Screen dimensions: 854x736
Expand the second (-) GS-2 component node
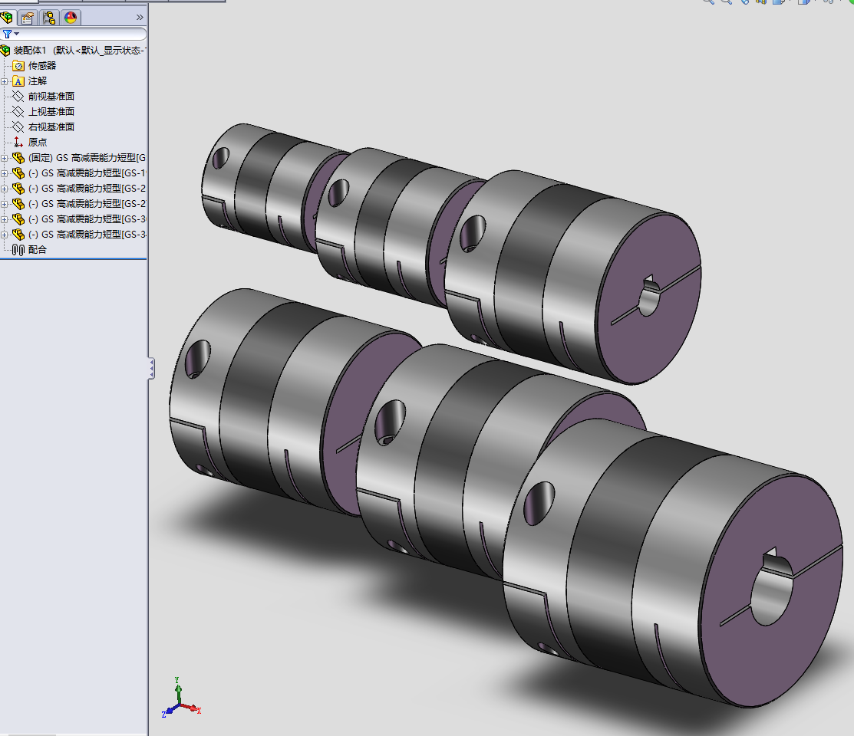click(x=5, y=204)
